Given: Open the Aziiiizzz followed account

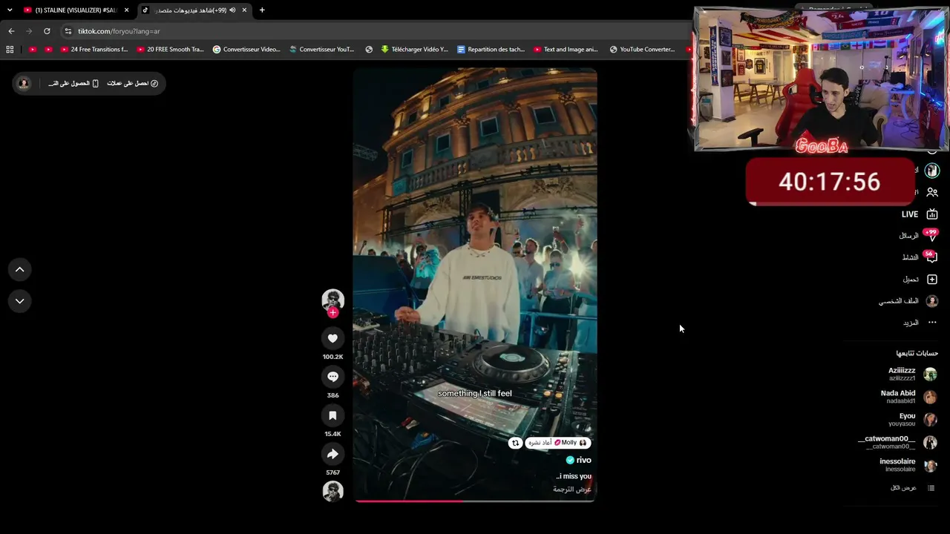Looking at the screenshot, I should click(912, 374).
